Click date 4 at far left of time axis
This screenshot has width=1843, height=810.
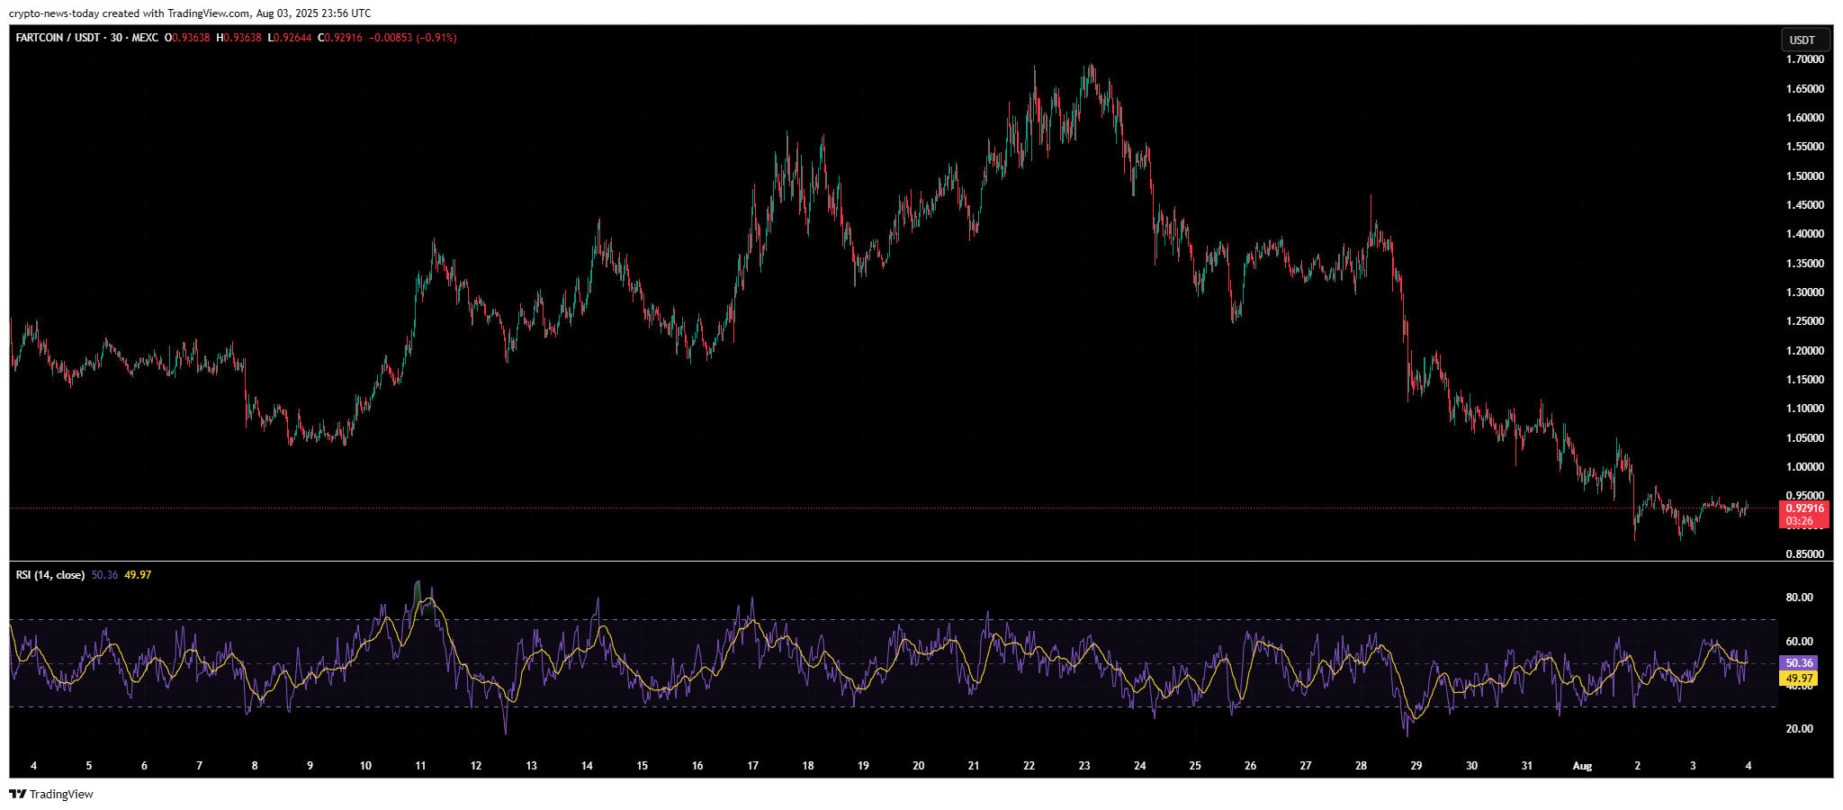pyautogui.click(x=33, y=766)
